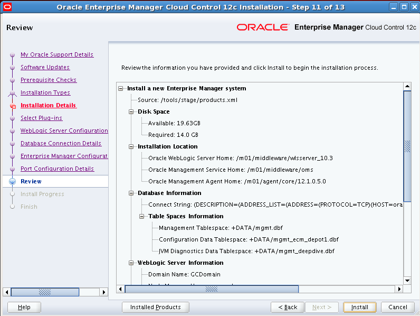420x316 pixels.
Task: Click the Oracle icon in the title bar
Action: (7, 7)
